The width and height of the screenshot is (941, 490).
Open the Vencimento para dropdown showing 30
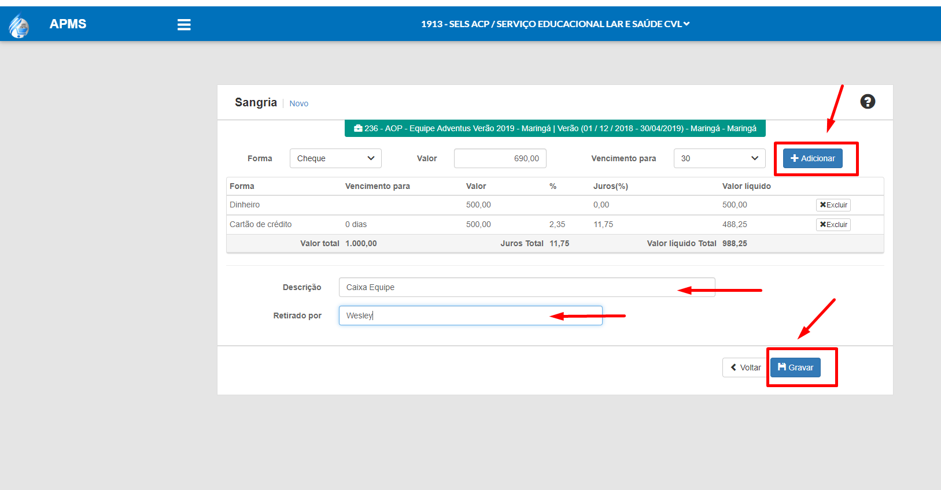point(719,158)
